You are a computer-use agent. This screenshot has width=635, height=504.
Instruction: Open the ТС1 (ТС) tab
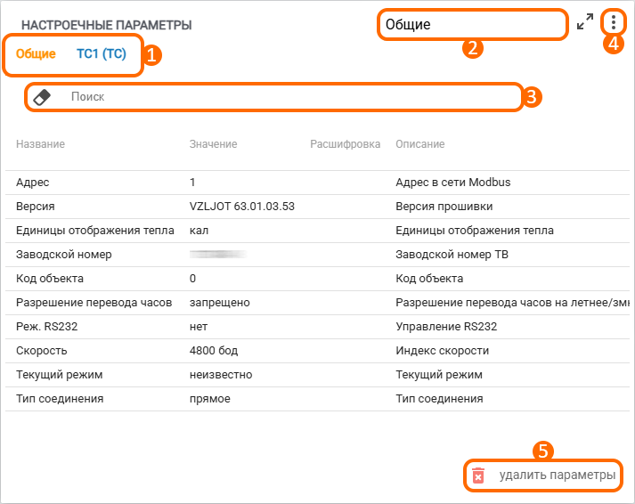tap(102, 53)
